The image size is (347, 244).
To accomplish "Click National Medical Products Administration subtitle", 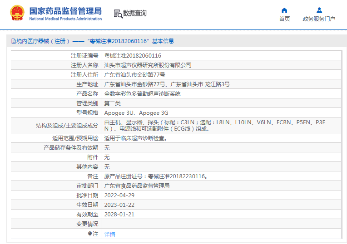I will point(65,19).
